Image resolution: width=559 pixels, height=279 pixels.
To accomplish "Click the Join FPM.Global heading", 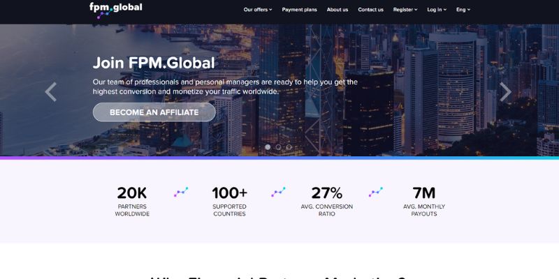I will [154, 63].
